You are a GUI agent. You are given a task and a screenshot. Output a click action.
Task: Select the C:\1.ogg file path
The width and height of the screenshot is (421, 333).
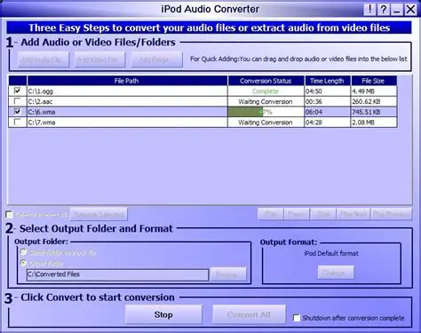pyautogui.click(x=127, y=91)
